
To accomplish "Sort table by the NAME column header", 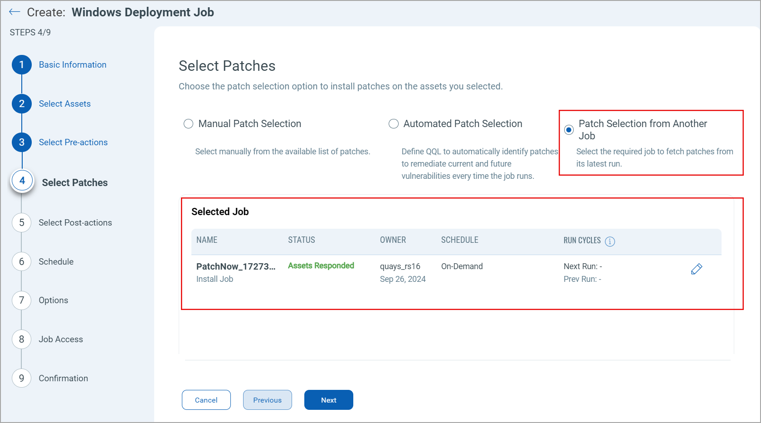I will (207, 240).
